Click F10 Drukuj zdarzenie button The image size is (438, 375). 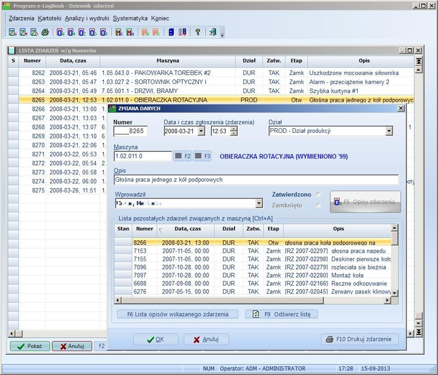click(x=360, y=339)
